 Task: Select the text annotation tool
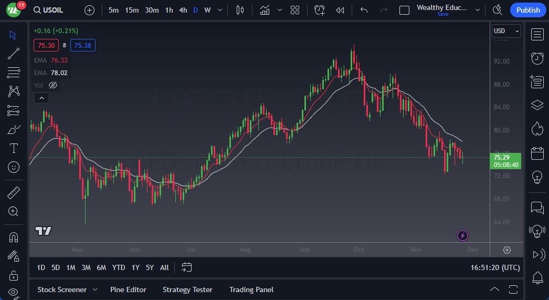14,148
